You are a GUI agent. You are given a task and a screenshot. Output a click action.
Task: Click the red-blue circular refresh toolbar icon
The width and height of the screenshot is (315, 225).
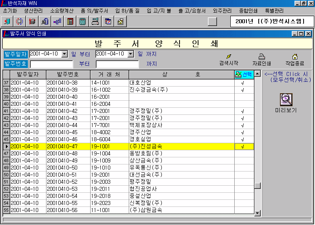click(x=19, y=22)
